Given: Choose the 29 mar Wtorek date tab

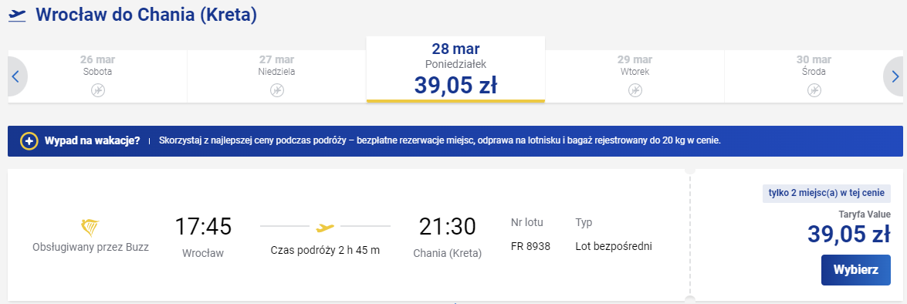Looking at the screenshot, I should click(x=635, y=76).
